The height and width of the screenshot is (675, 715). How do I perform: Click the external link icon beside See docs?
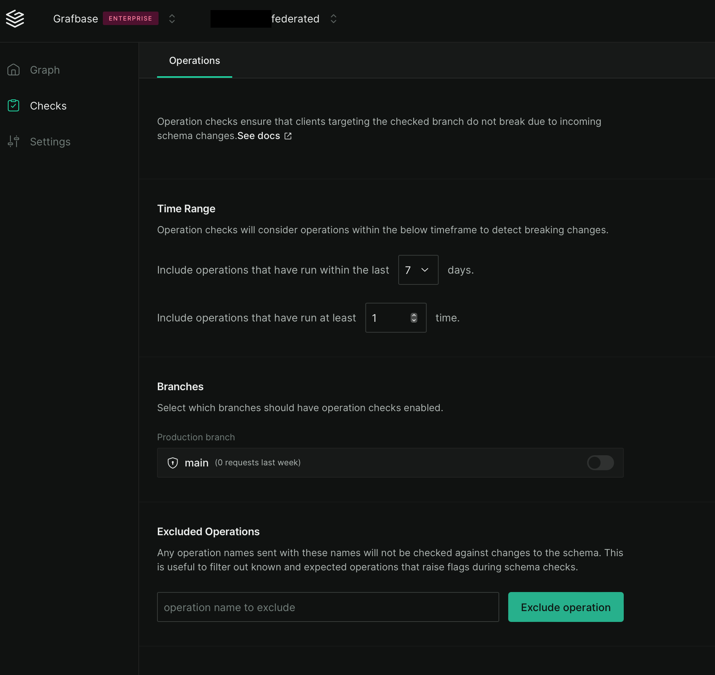coord(287,136)
